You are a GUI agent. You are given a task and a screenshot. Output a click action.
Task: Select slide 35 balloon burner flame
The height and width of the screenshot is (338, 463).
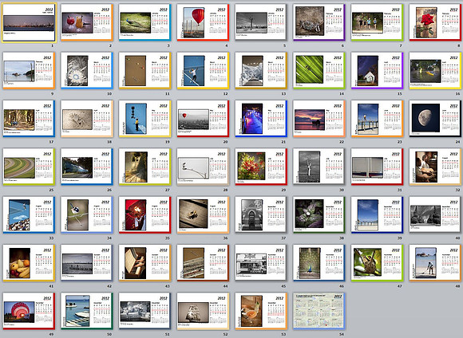click(x=145, y=215)
